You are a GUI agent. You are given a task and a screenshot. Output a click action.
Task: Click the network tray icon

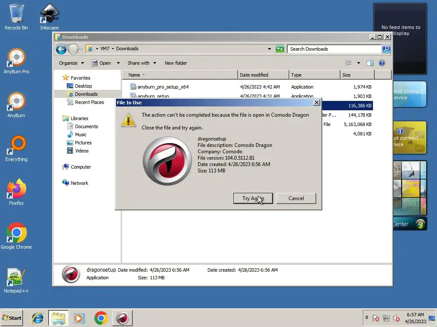(x=386, y=318)
